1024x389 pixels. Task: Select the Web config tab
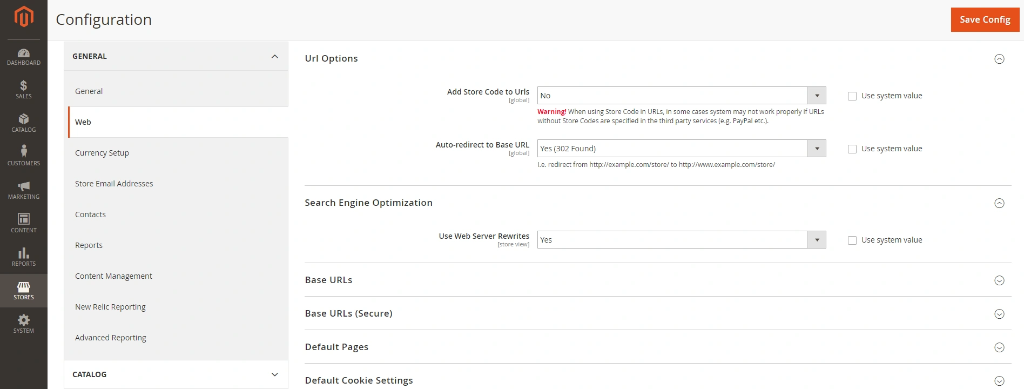(178, 122)
